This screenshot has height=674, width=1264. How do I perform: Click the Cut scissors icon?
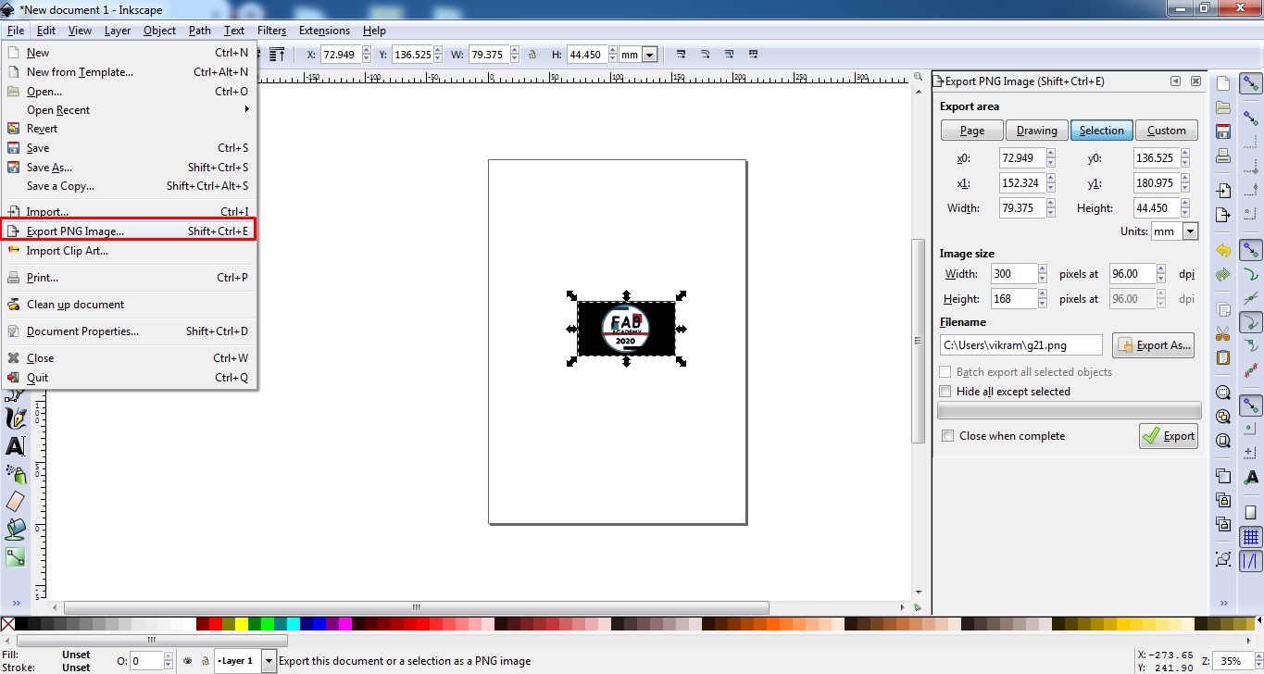point(1223,333)
